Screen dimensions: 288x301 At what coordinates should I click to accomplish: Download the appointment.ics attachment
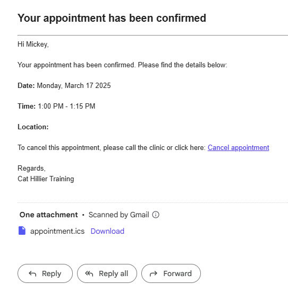107,231
